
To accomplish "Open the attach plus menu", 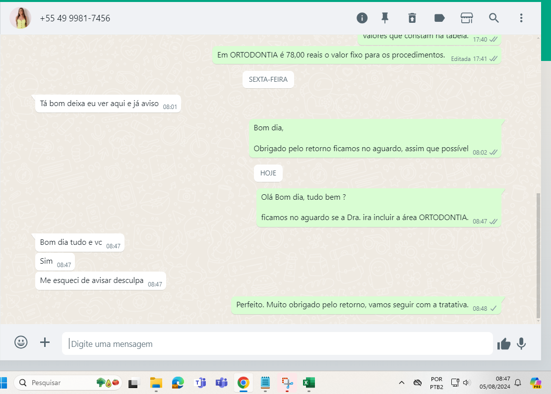I will coord(45,342).
